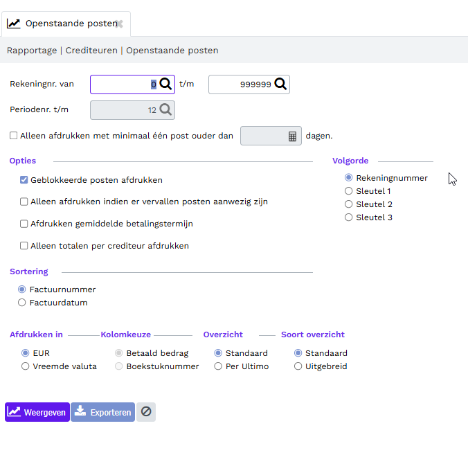This screenshot has width=468, height=455.
Task: Open calculator icon in days field
Action: coord(292,136)
